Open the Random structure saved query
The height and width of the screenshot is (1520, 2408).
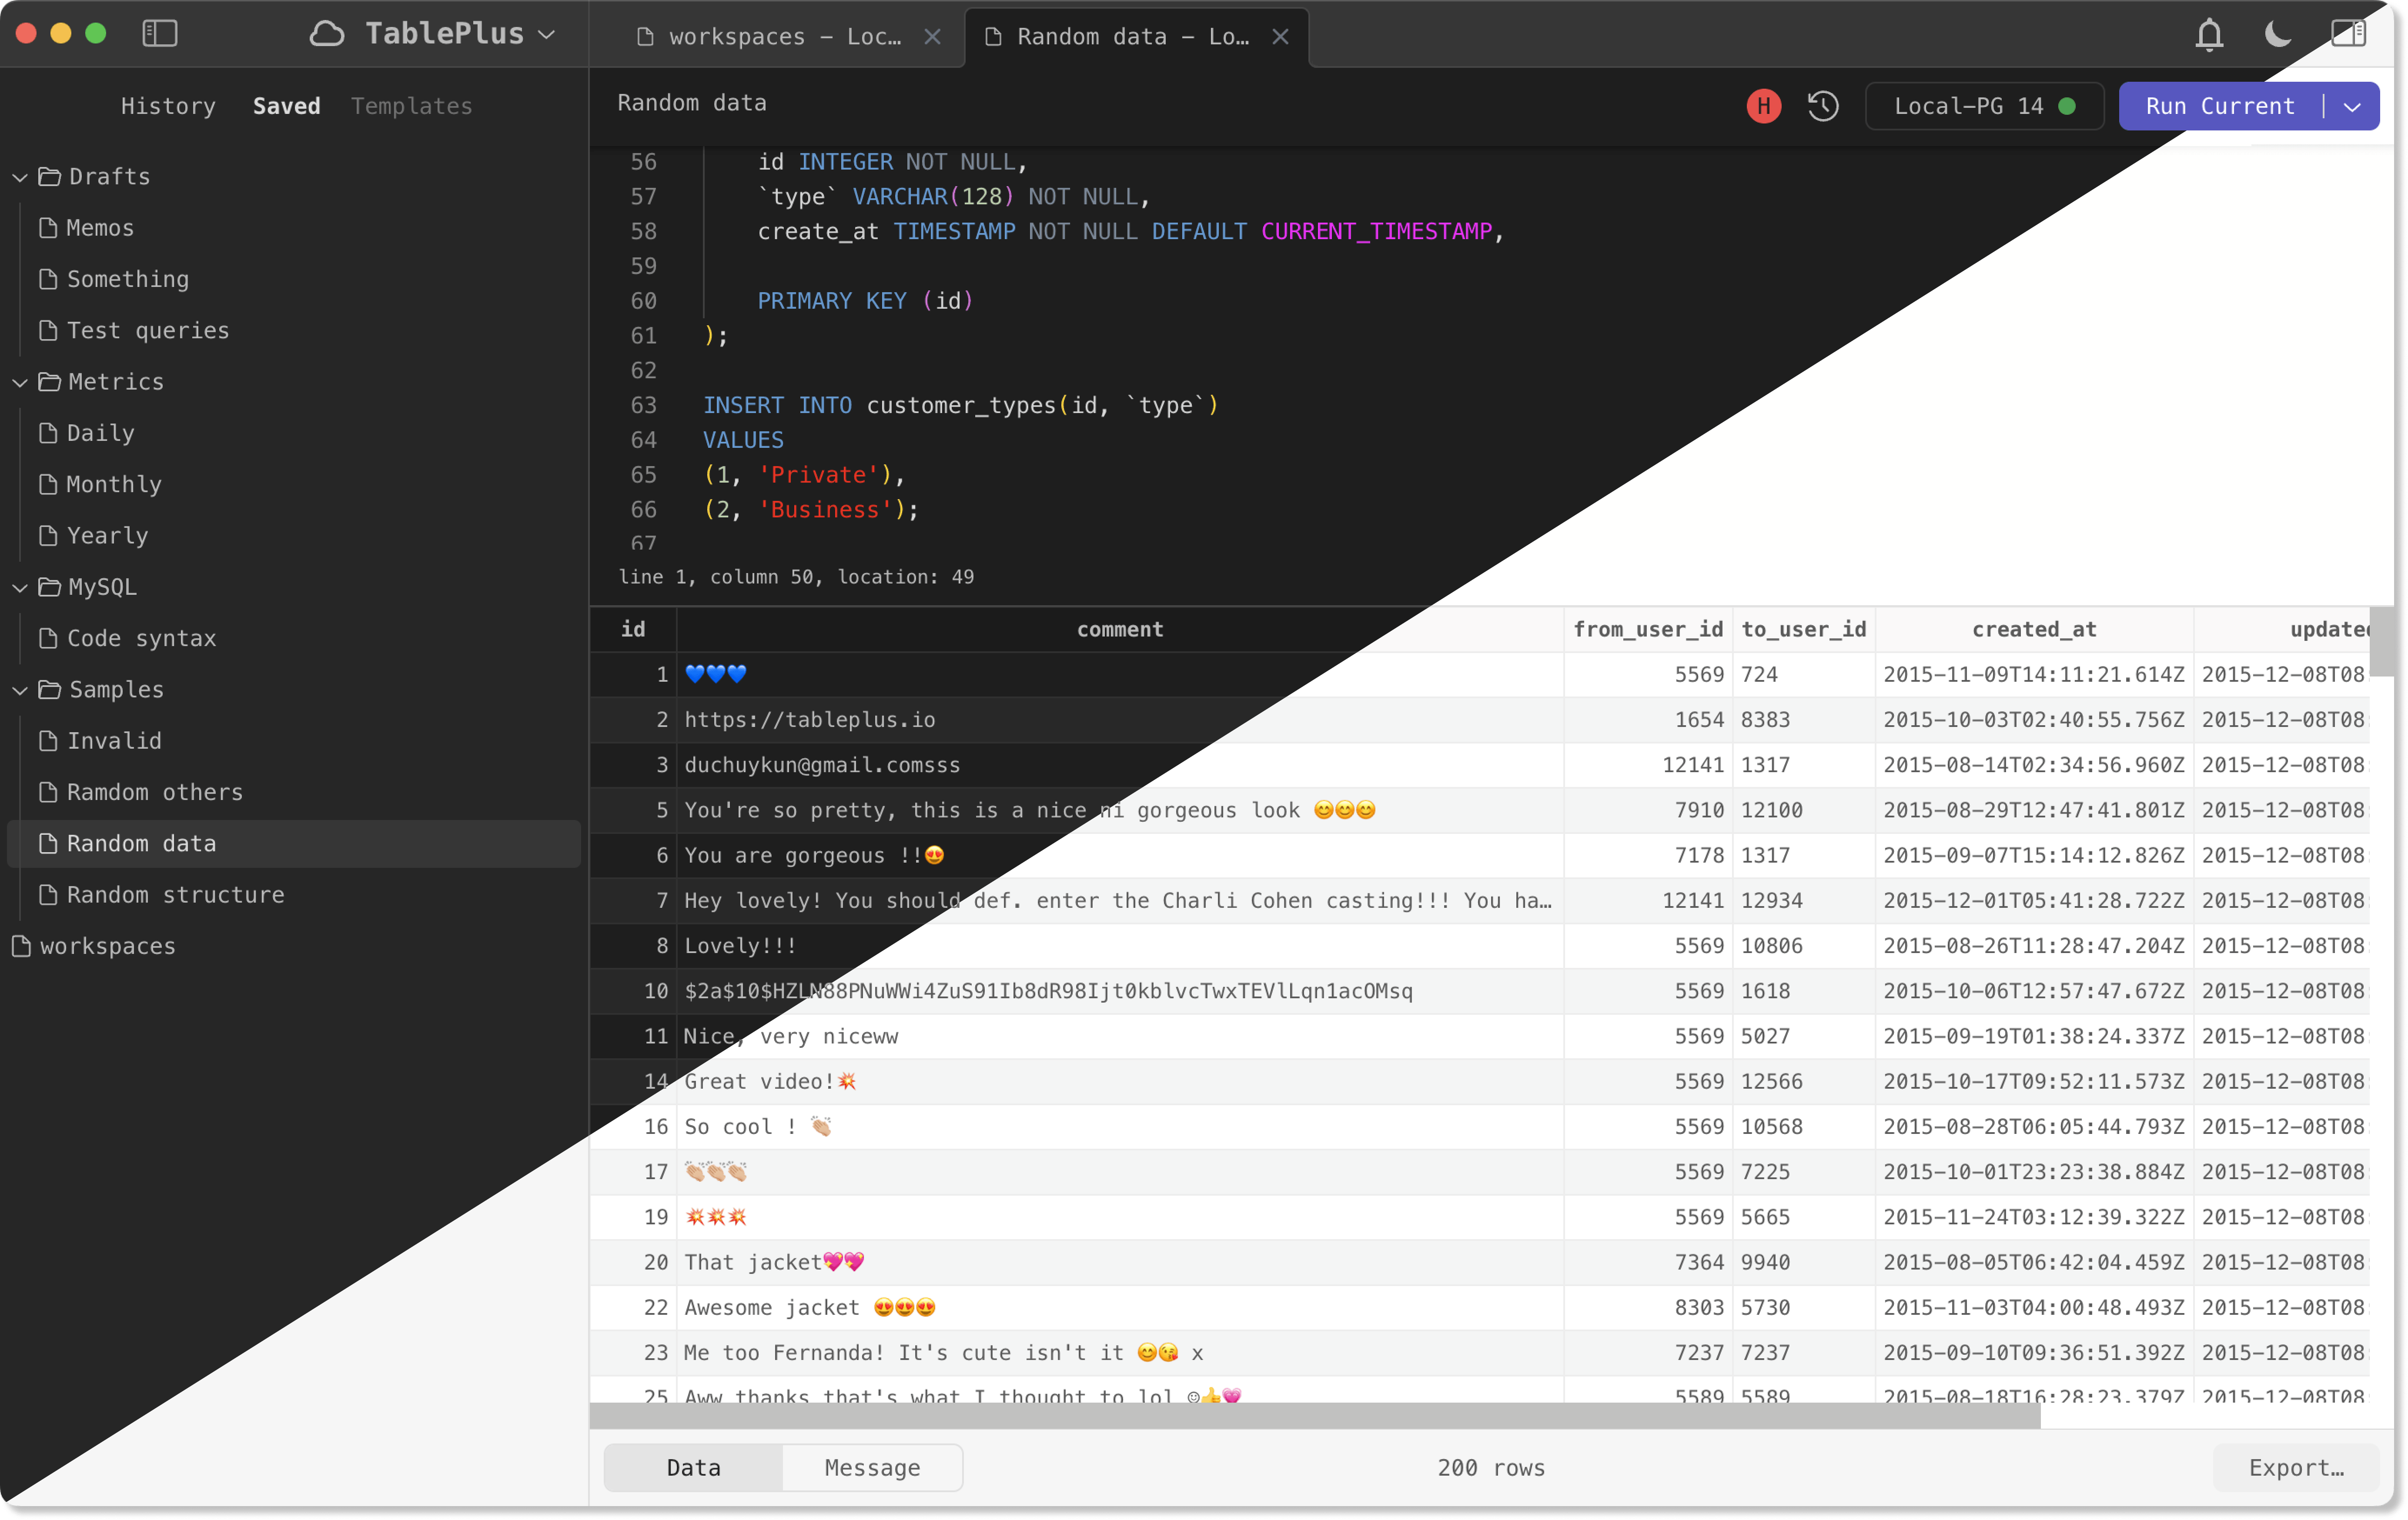coord(175,894)
